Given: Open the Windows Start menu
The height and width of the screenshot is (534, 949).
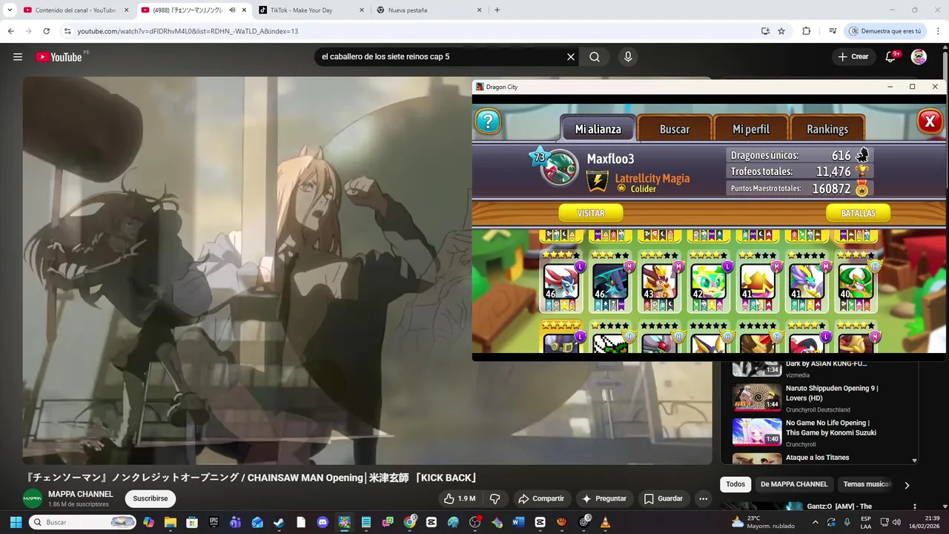Looking at the screenshot, I should click(16, 522).
